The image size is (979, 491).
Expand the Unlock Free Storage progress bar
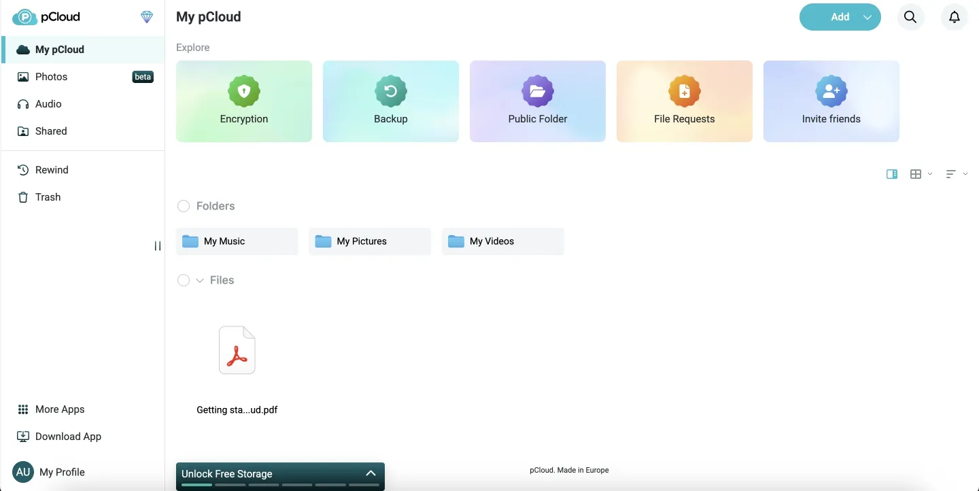pyautogui.click(x=371, y=473)
